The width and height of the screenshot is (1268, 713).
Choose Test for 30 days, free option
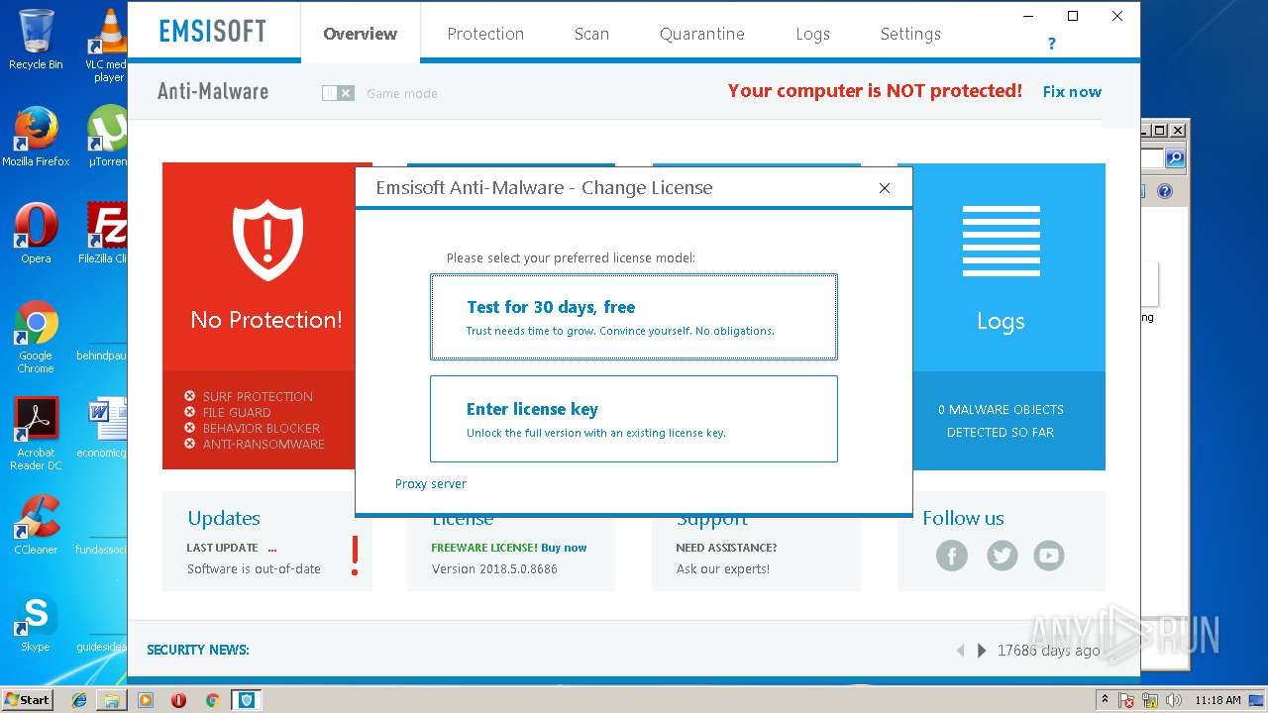634,317
